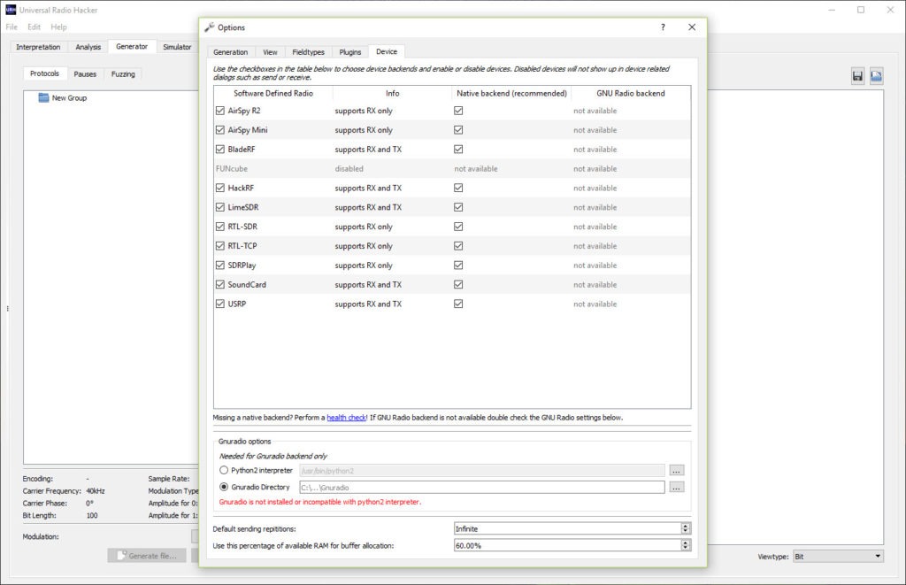The height and width of the screenshot is (585, 906).
Task: Click the wrench icon in Options title
Action: pos(209,27)
